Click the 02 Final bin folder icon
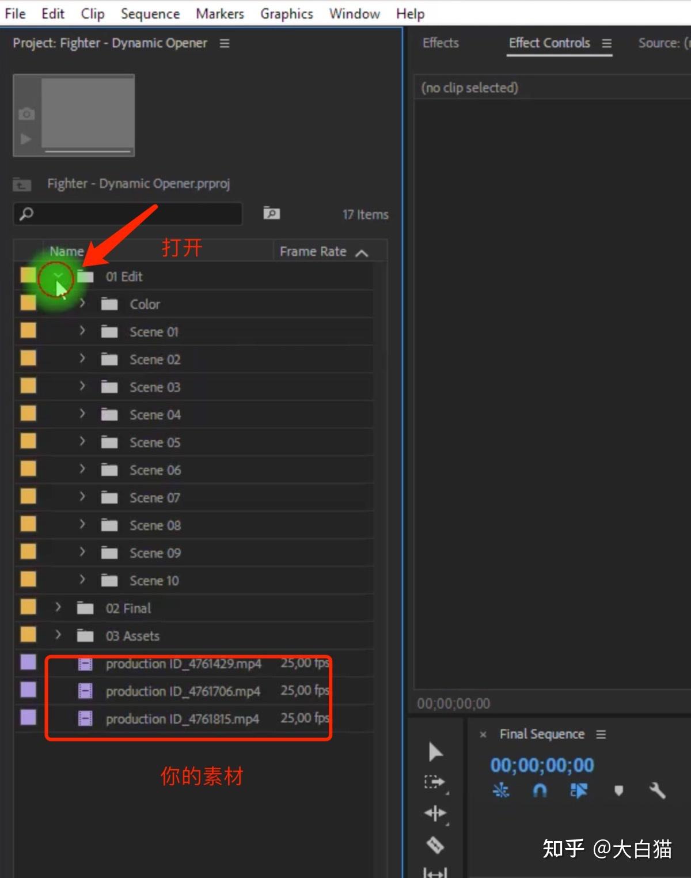This screenshot has width=691, height=878. [x=85, y=608]
